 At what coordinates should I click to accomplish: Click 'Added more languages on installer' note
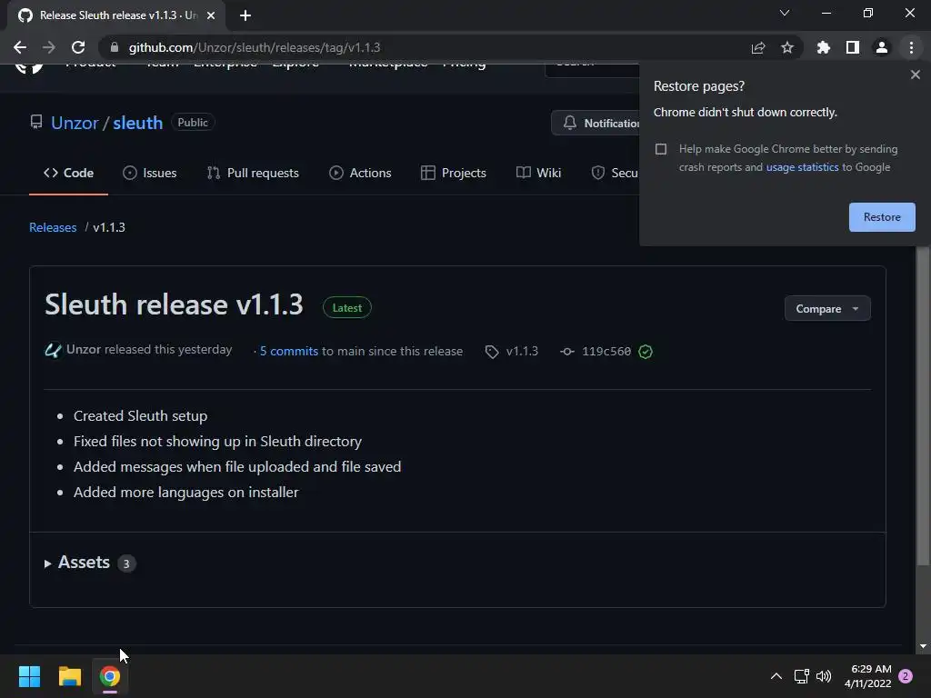click(185, 492)
